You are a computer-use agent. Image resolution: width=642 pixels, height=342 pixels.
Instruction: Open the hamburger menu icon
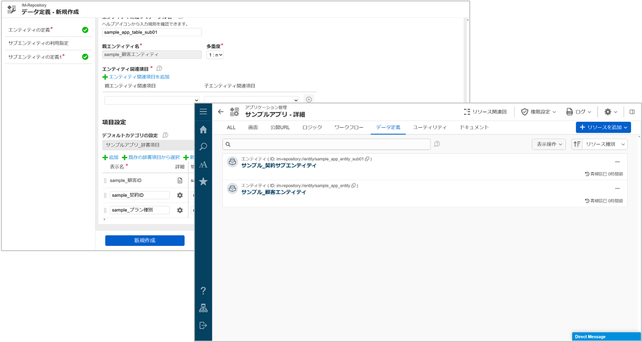click(x=203, y=112)
